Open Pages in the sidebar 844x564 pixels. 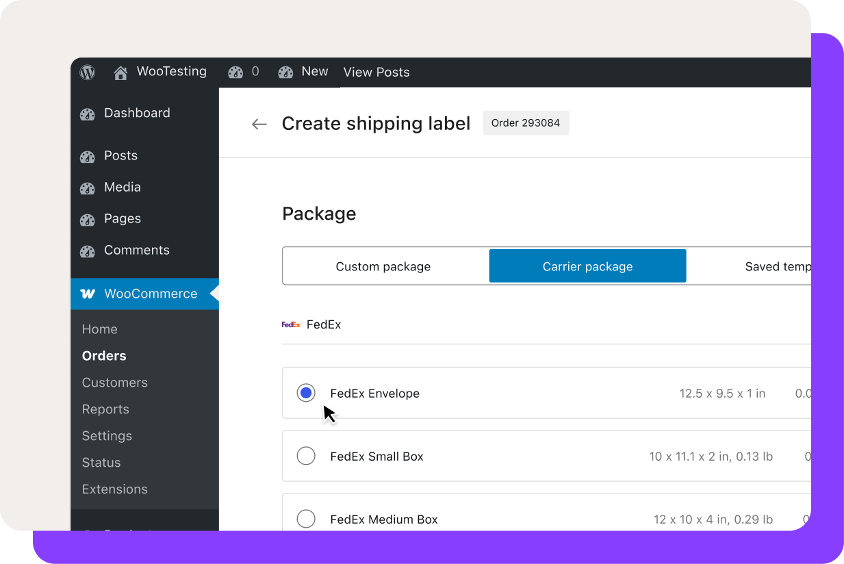(123, 218)
